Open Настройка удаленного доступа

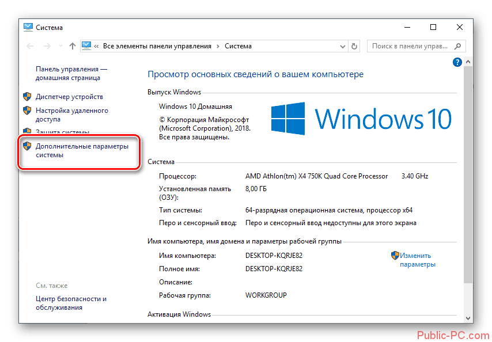pos(72,115)
